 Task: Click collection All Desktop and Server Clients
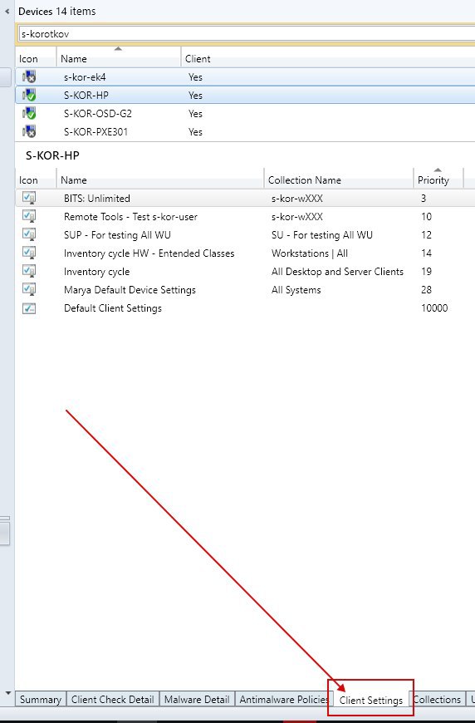coord(337,272)
